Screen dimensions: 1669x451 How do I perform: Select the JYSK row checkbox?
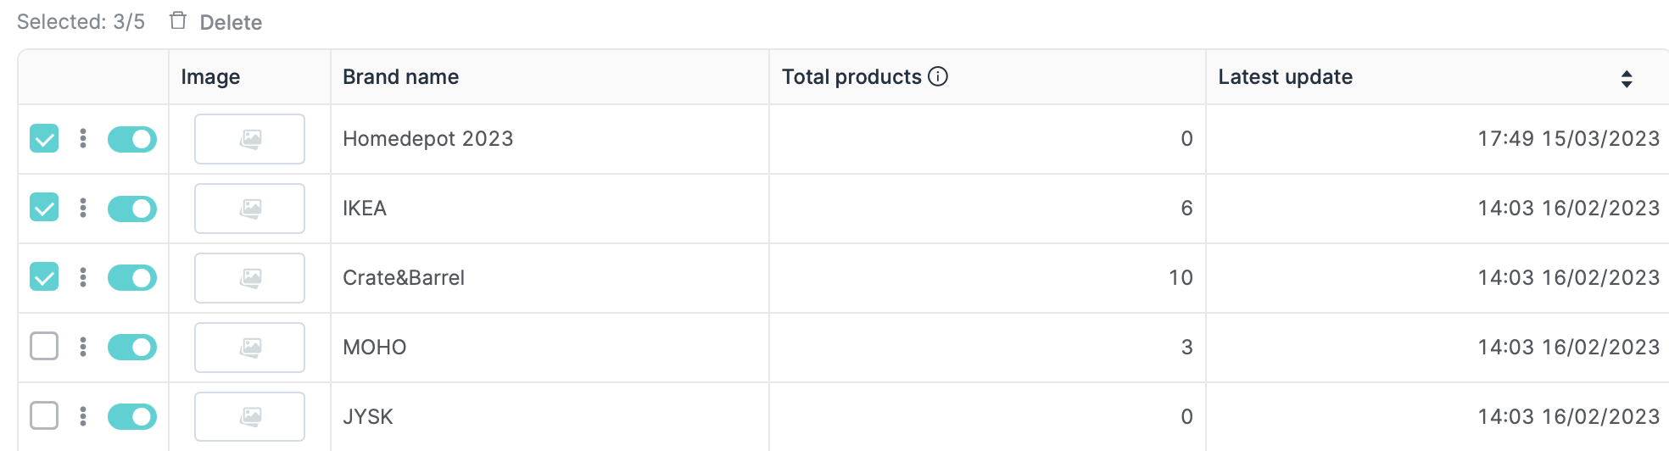tap(44, 415)
